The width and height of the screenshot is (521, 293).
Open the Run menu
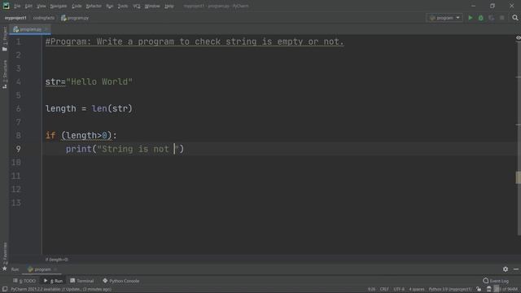[110, 6]
